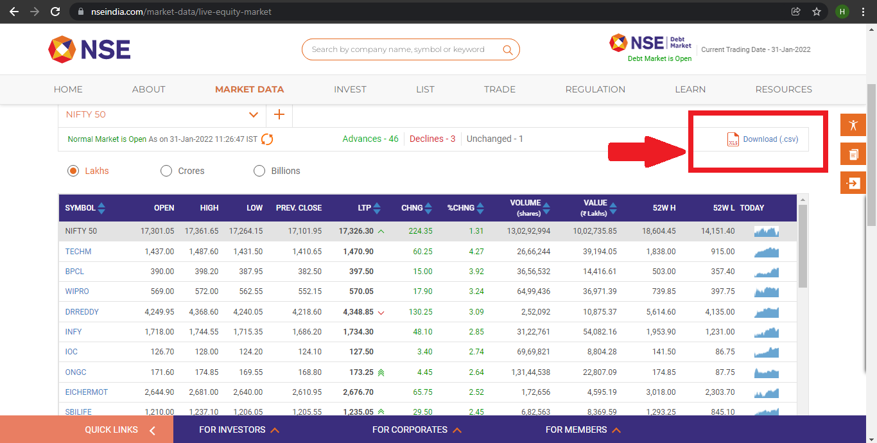
Task: Click the NIFTY 50 LTP value 17,326.30
Action: [356, 231]
